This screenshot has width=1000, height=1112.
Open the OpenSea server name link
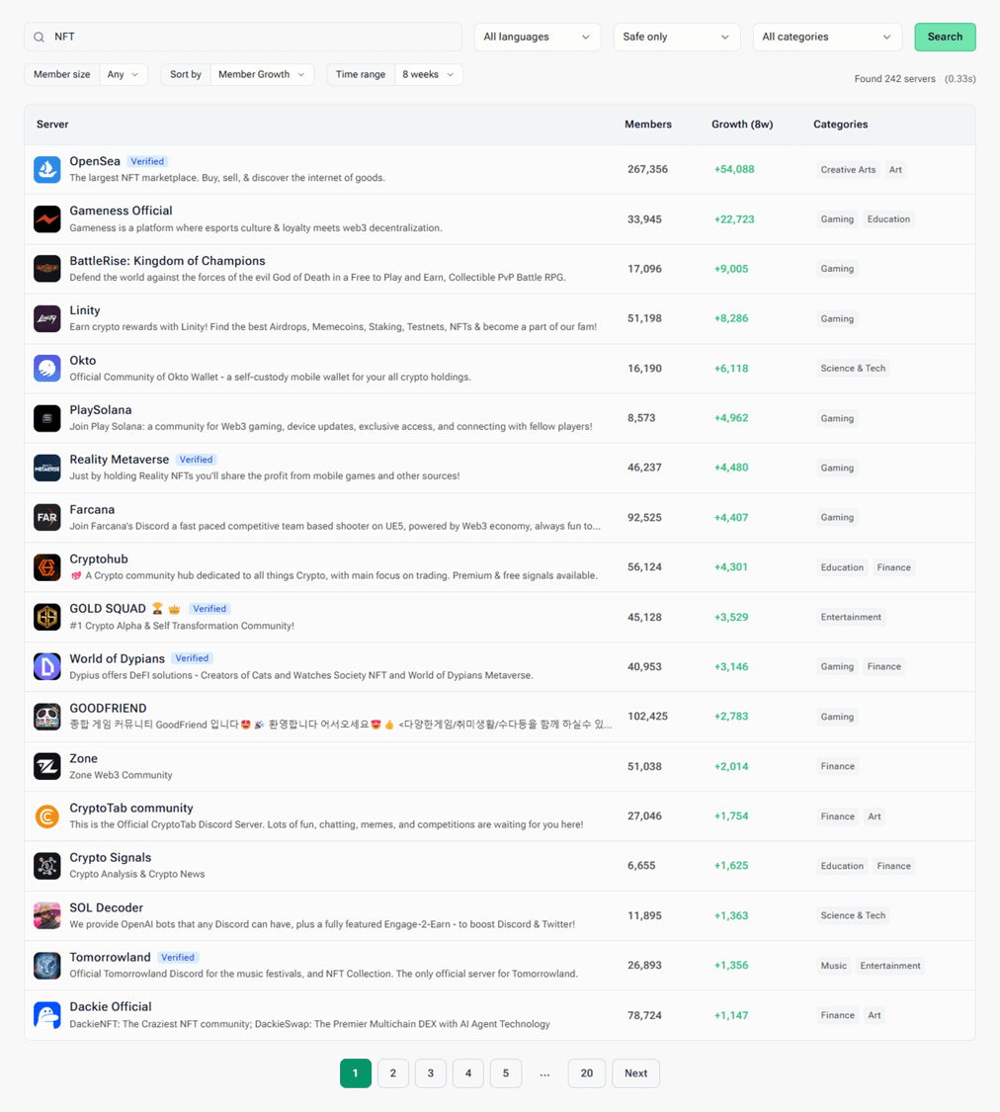coord(95,161)
